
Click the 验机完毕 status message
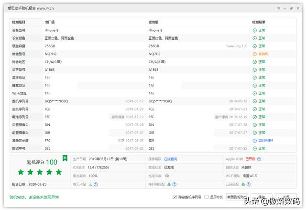(x=34, y=197)
